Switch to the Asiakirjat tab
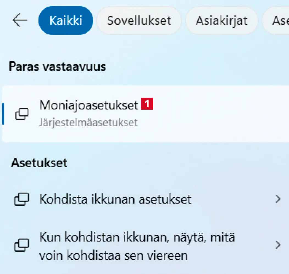The height and width of the screenshot is (274, 289). click(x=221, y=21)
